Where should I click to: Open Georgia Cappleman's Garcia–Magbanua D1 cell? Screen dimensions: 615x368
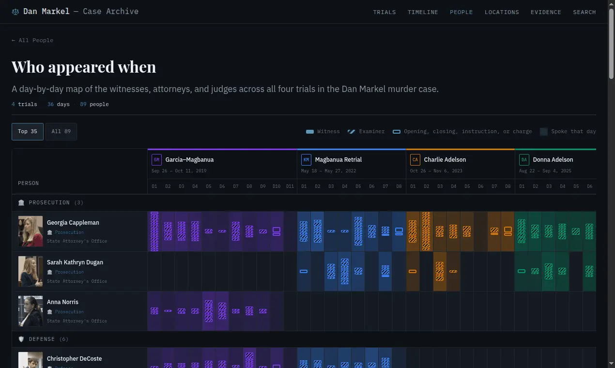pos(154,231)
